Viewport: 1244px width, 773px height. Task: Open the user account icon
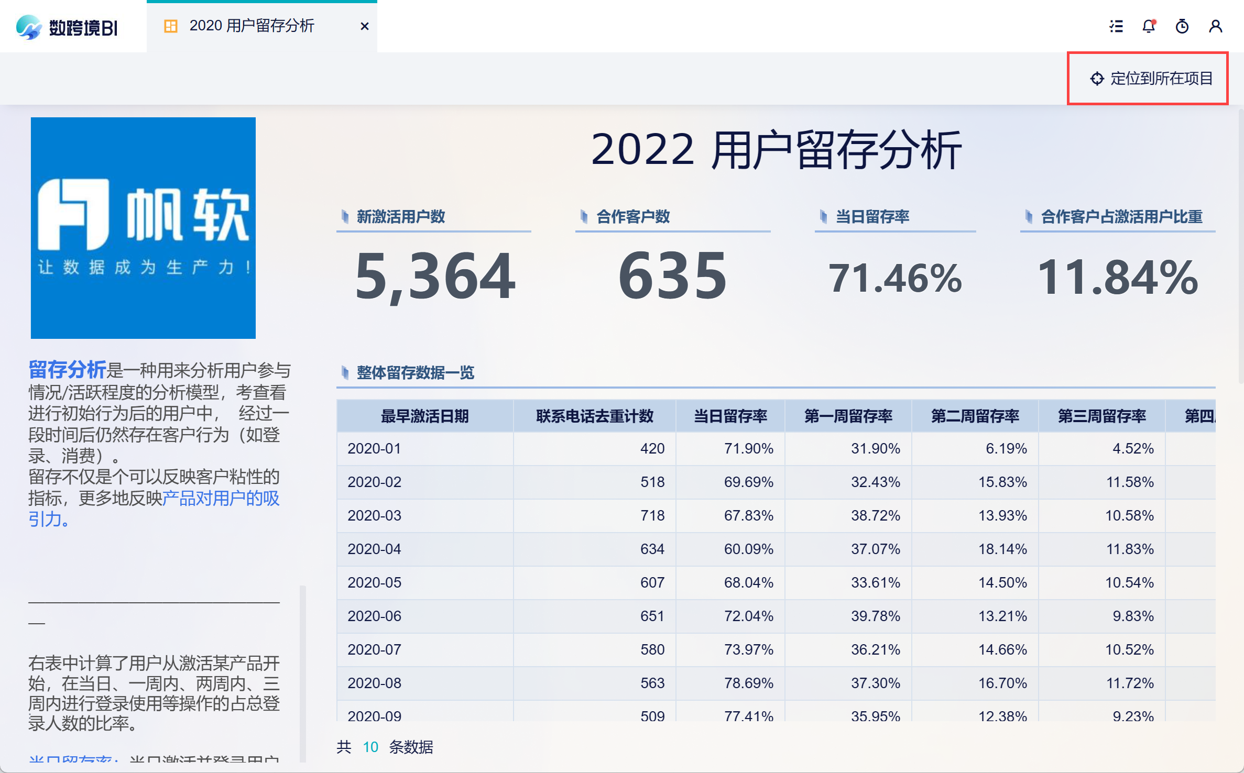[x=1216, y=26]
